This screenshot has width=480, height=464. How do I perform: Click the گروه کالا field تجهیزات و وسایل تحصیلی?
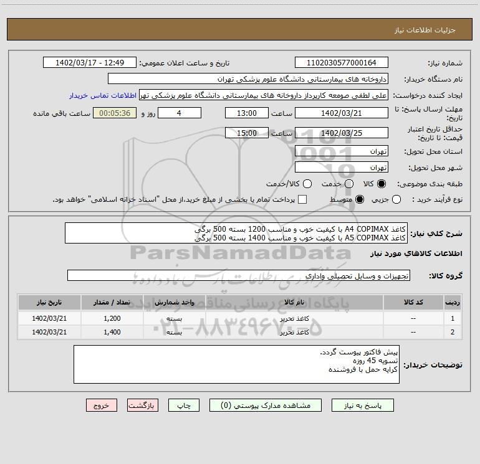coord(239,275)
